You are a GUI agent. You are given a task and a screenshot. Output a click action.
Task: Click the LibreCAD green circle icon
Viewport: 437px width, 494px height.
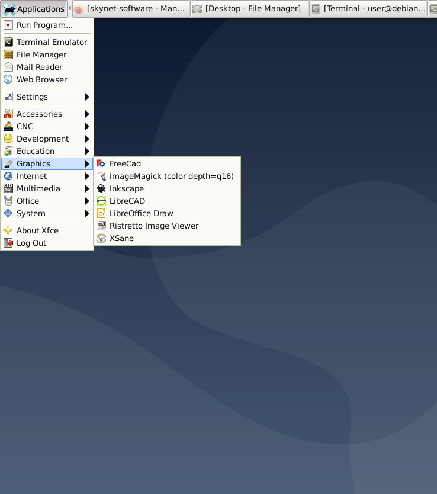101,201
